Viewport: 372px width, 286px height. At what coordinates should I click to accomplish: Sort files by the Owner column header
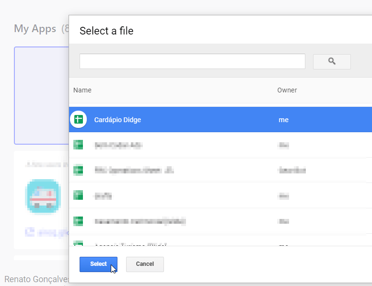pyautogui.click(x=287, y=90)
